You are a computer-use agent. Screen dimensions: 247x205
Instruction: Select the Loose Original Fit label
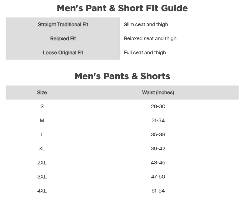(63, 52)
